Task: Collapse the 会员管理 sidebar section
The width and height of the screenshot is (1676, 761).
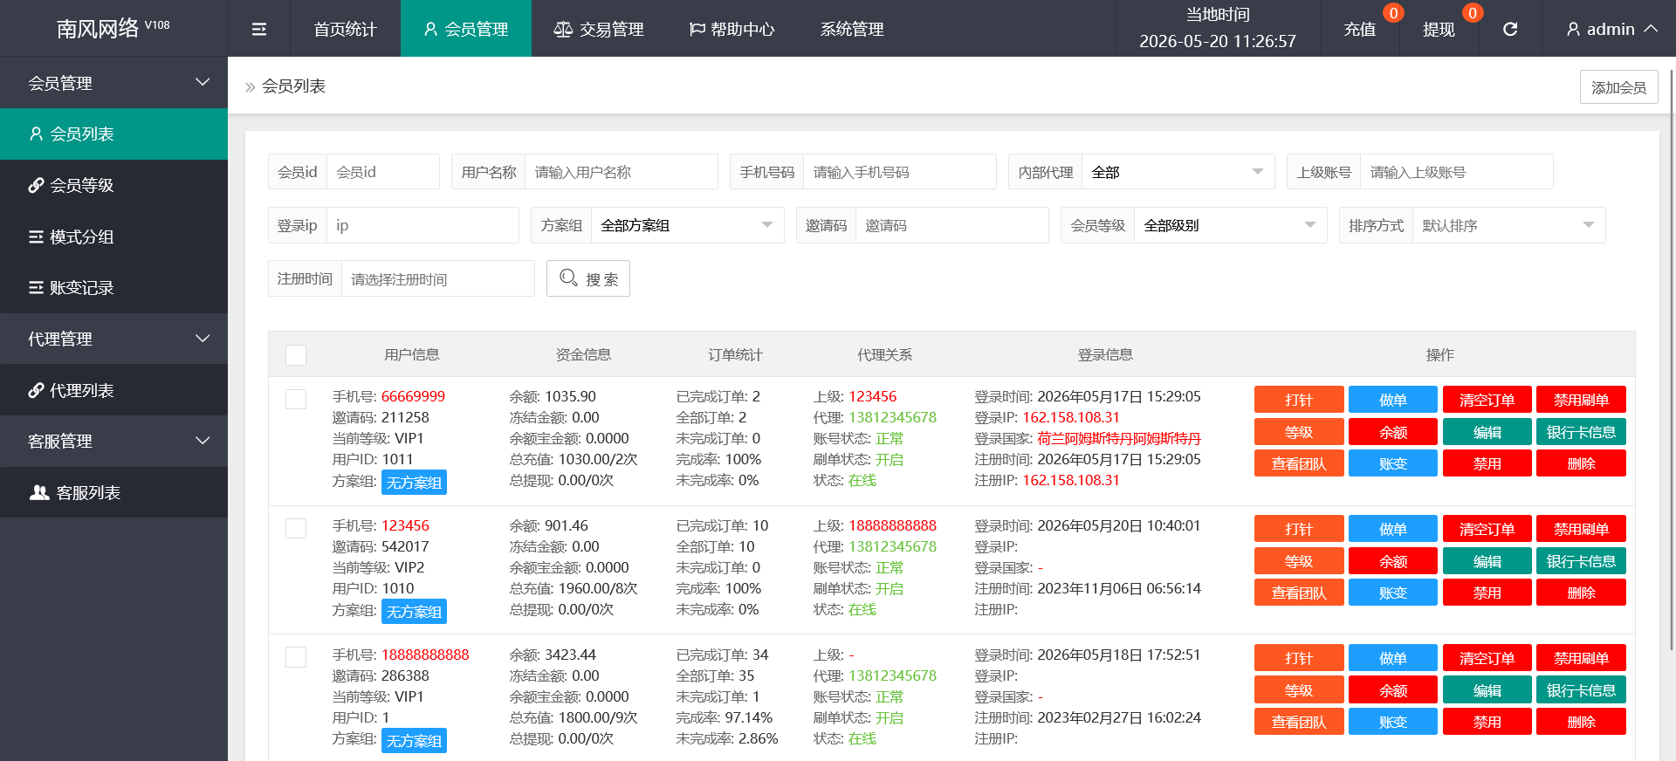Action: click(x=113, y=83)
